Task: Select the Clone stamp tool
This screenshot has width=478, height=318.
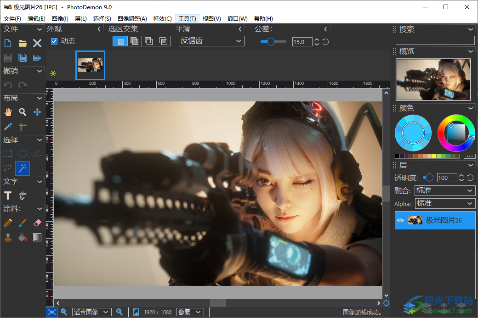Action: point(8,237)
